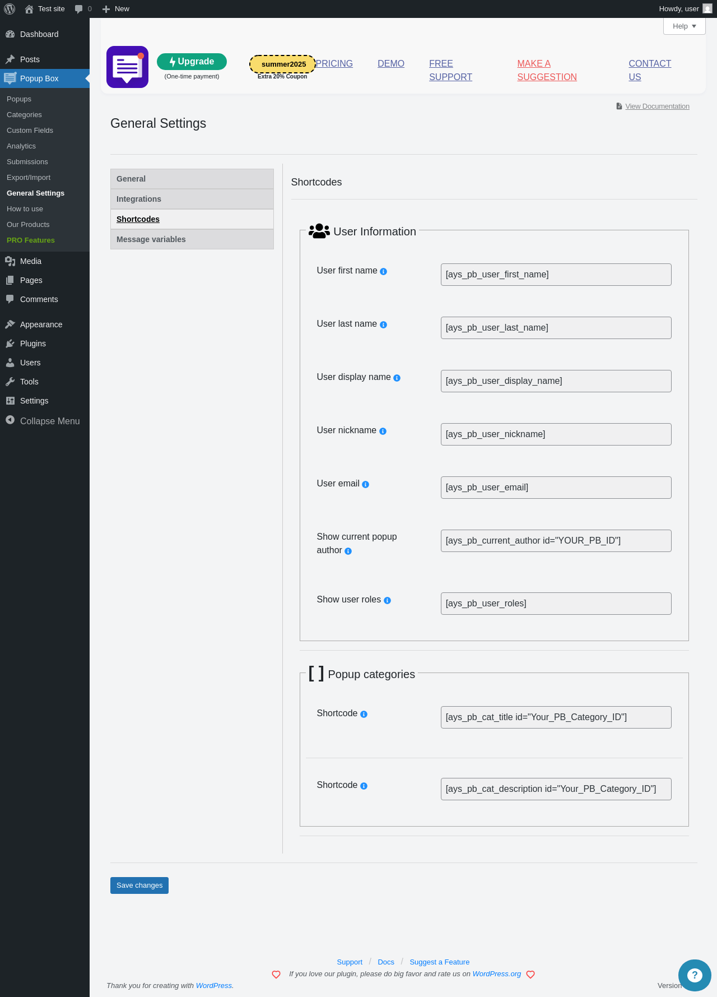Expand the Help dropdown

point(684,26)
